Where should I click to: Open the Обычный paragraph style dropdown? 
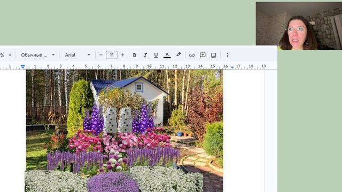[38, 55]
